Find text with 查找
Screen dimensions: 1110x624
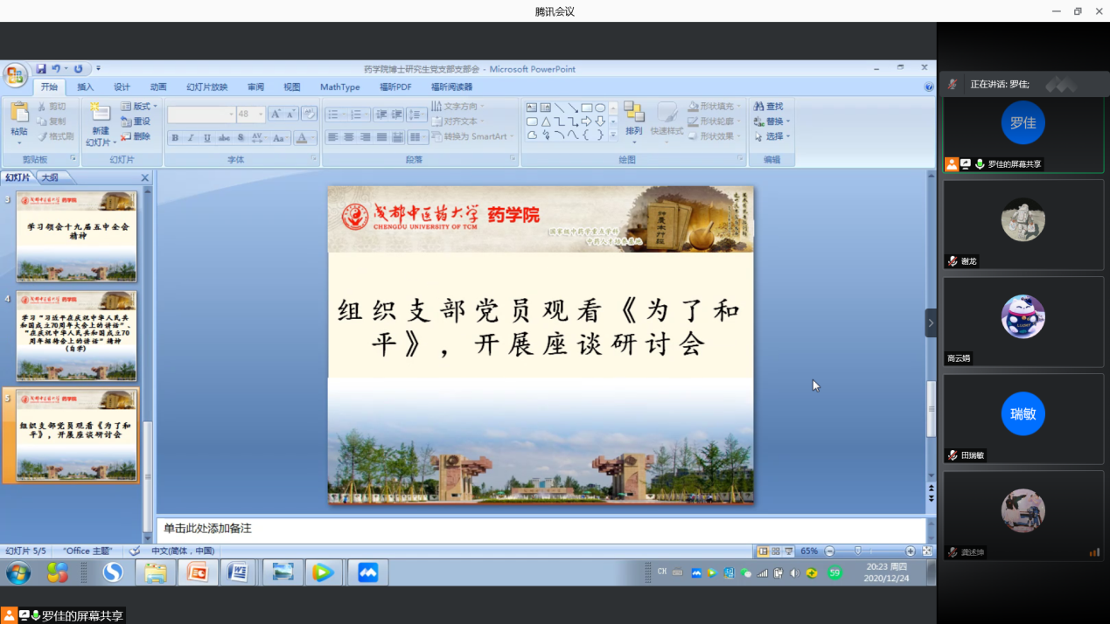tap(769, 107)
